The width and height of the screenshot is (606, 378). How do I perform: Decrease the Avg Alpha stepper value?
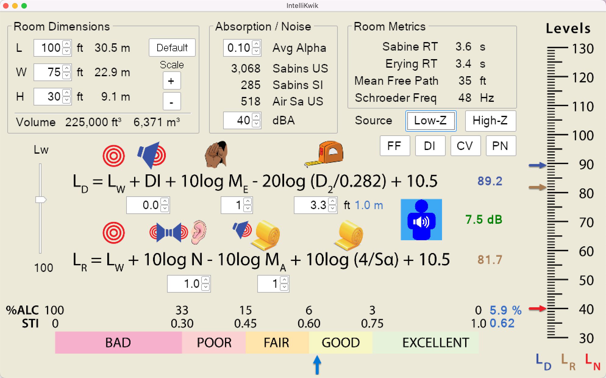(256, 52)
